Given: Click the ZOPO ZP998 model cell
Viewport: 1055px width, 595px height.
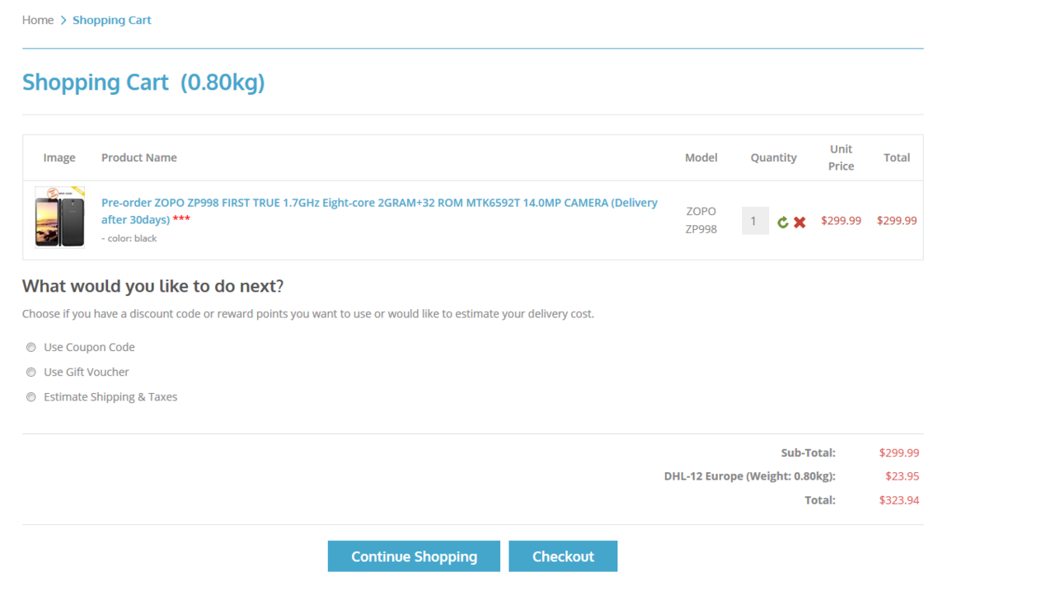Looking at the screenshot, I should (x=701, y=220).
